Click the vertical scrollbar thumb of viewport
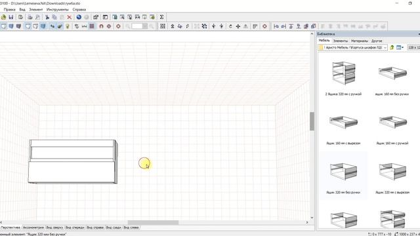 (x=312, y=121)
